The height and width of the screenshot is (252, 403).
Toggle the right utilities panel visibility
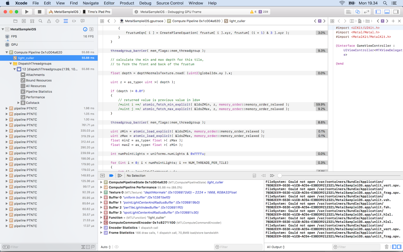coord(396,12)
